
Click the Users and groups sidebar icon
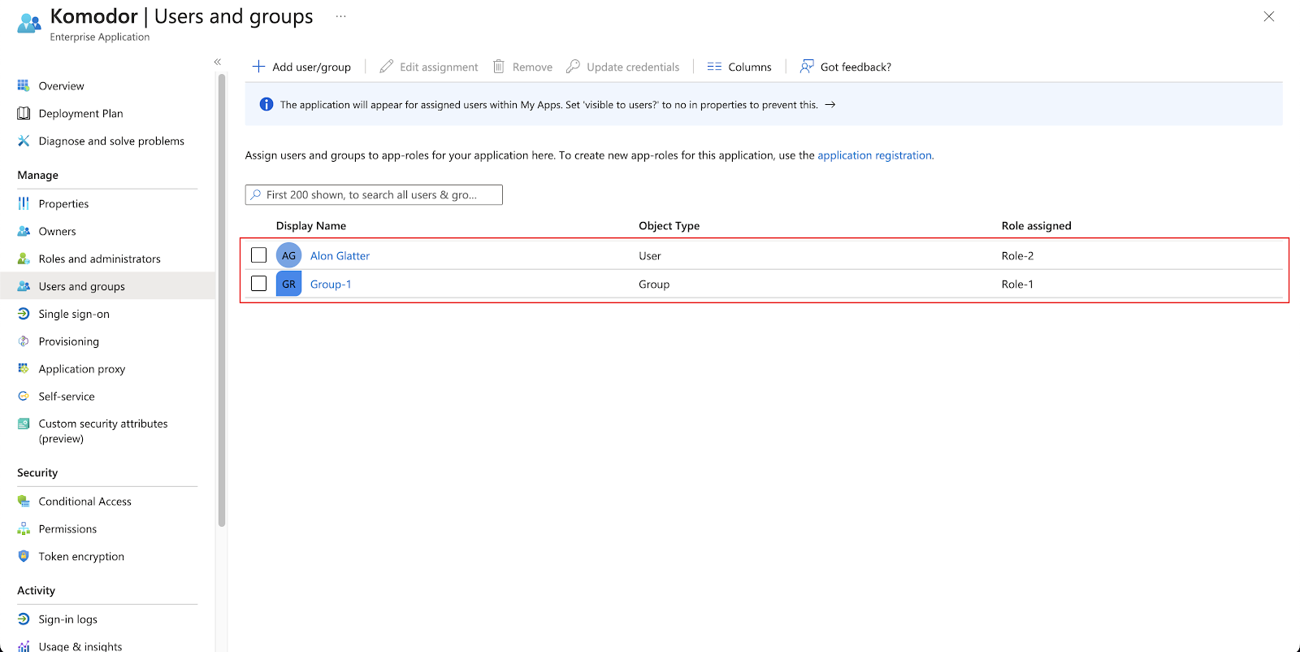24,286
